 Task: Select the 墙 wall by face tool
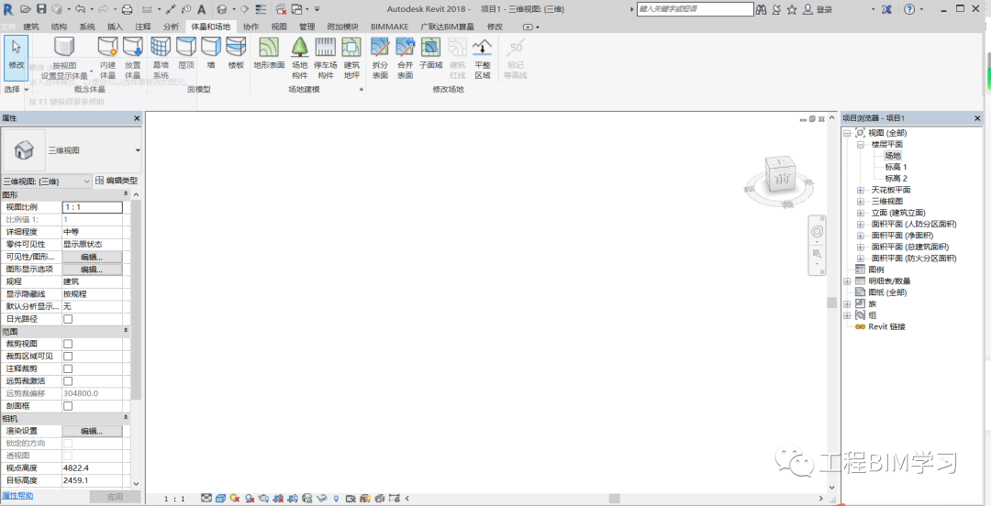click(x=211, y=53)
